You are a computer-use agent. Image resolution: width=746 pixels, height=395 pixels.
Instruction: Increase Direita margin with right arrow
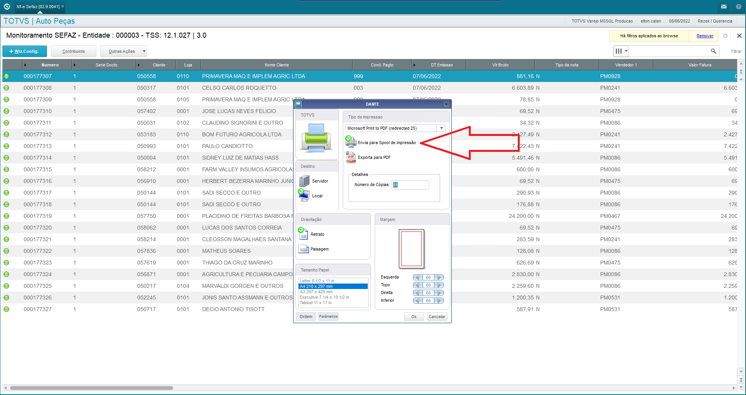(439, 293)
